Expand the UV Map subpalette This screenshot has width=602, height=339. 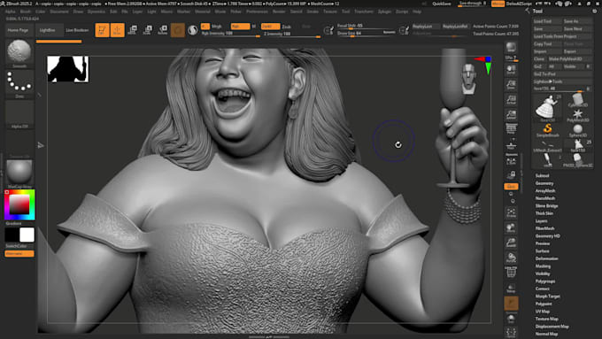point(543,312)
